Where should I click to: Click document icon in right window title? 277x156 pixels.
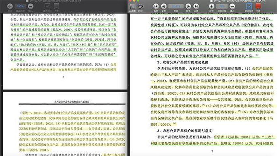click(x=211, y=1)
